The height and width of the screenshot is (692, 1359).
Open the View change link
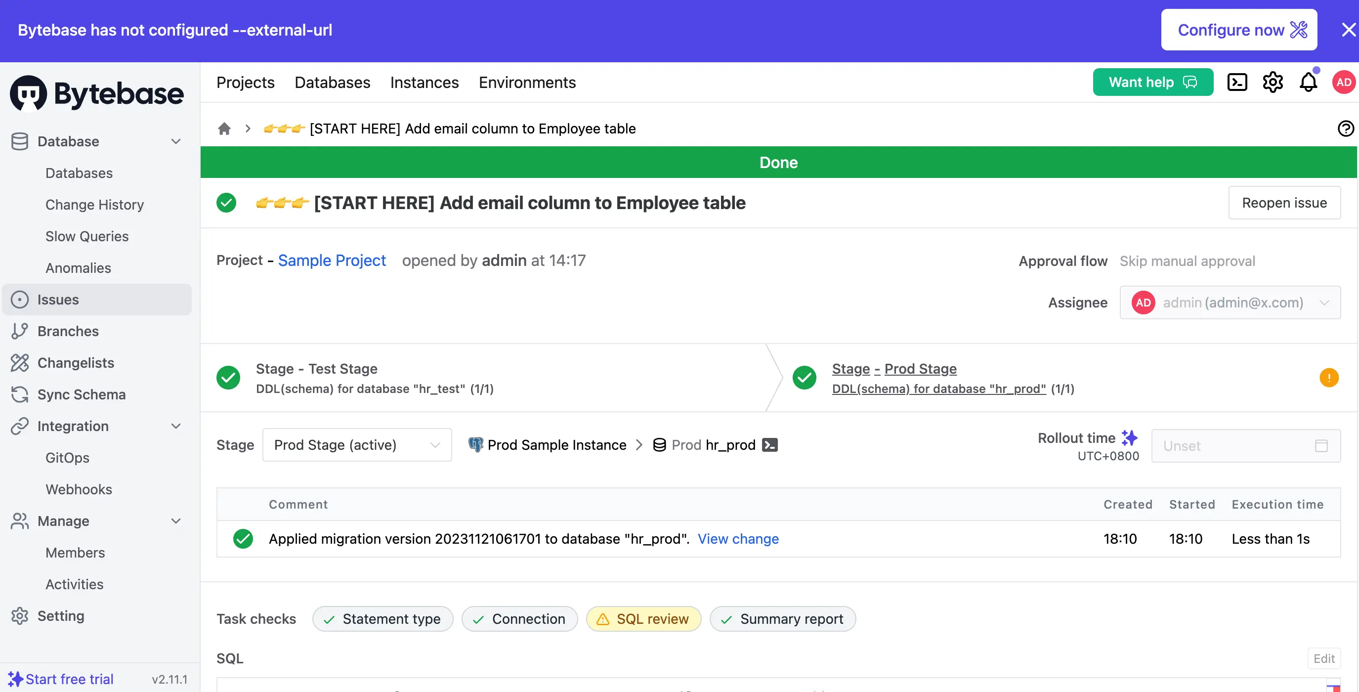737,538
